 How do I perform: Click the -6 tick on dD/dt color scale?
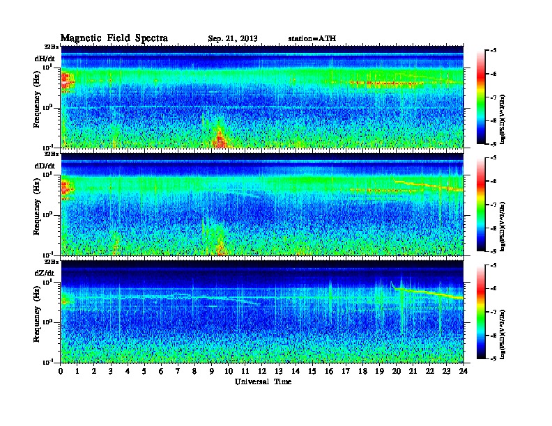(493, 181)
